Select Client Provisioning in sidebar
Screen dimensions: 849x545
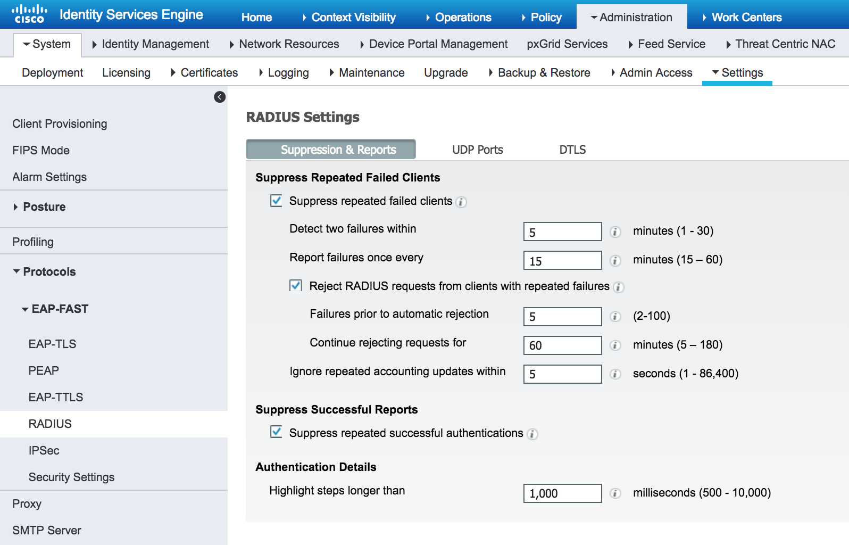click(60, 124)
